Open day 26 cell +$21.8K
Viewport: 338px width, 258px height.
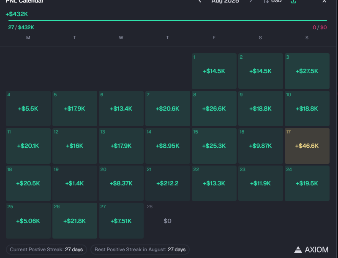tap(75, 220)
